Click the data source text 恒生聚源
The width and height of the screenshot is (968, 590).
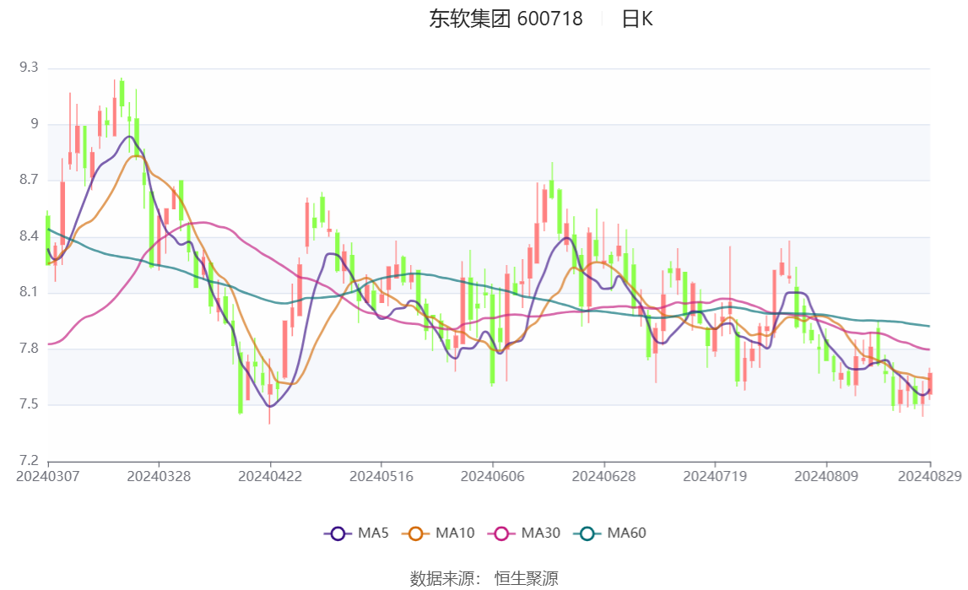(526, 578)
